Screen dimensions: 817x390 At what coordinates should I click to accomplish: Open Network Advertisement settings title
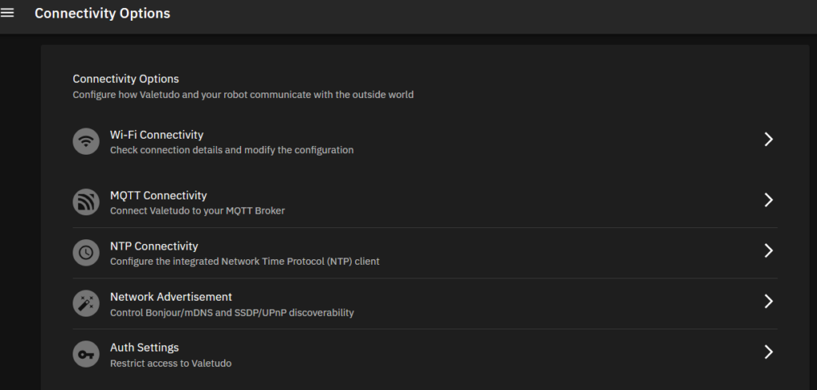(171, 297)
